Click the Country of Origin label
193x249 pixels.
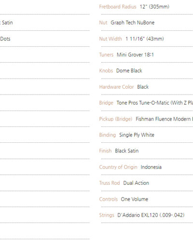point(118,167)
